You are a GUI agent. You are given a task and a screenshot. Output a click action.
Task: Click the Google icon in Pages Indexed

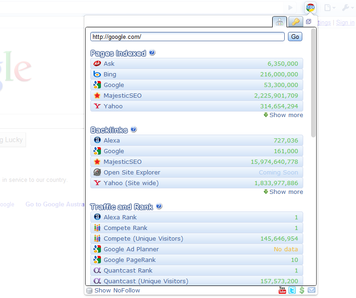[97, 85]
